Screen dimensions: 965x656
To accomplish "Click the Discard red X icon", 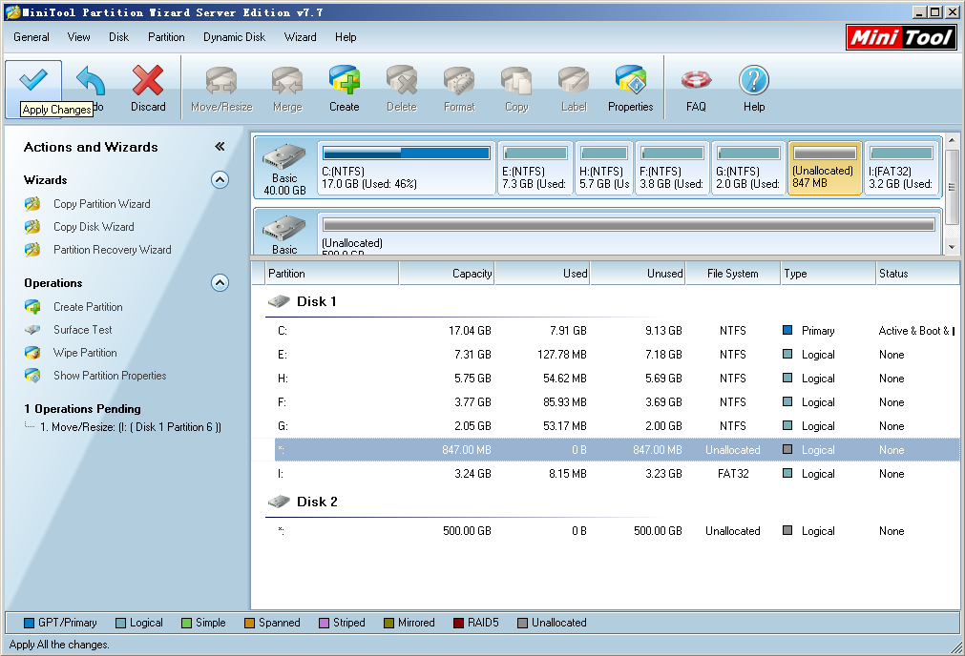I will (x=148, y=80).
